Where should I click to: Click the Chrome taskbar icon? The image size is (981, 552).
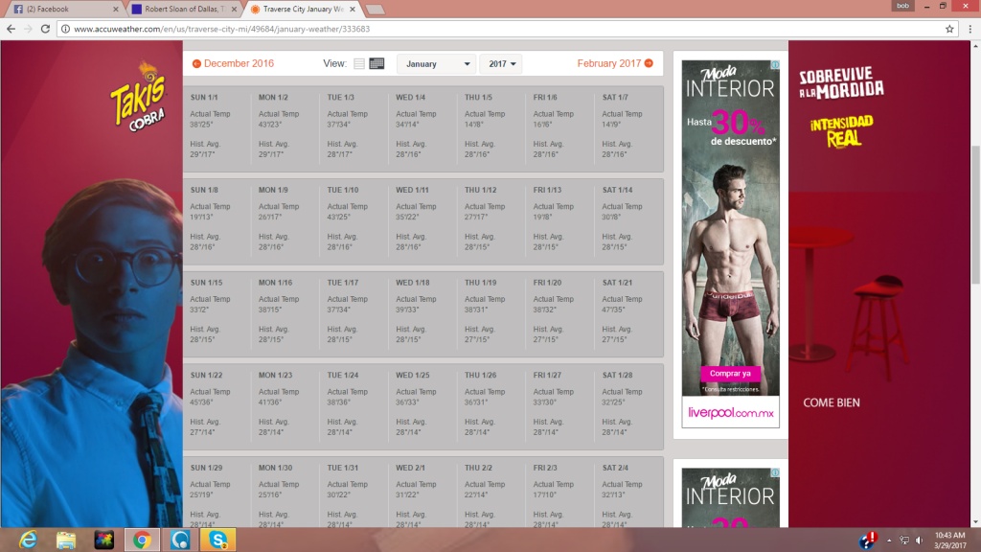click(142, 540)
